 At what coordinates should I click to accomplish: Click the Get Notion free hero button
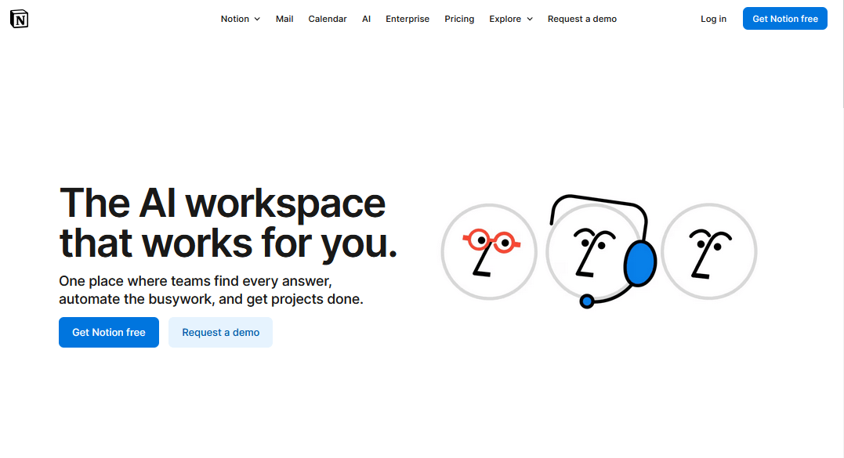click(x=109, y=332)
